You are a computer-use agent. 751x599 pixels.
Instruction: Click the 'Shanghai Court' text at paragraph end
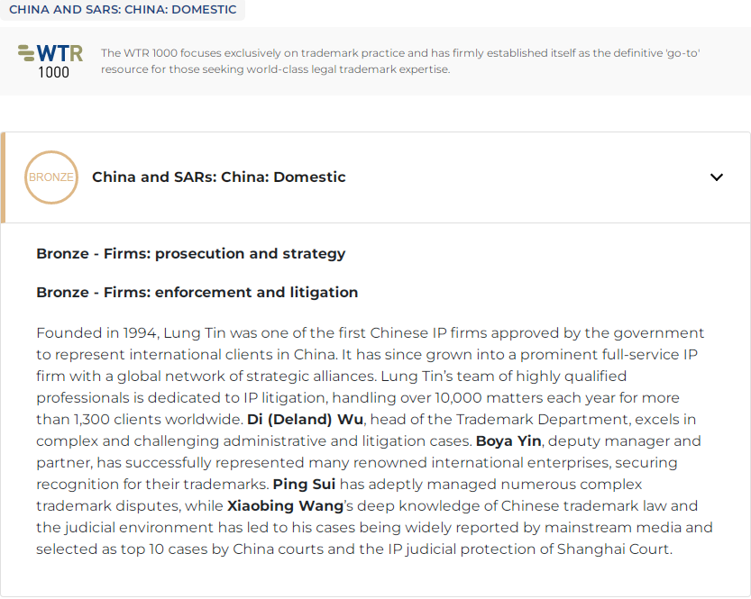(615, 549)
